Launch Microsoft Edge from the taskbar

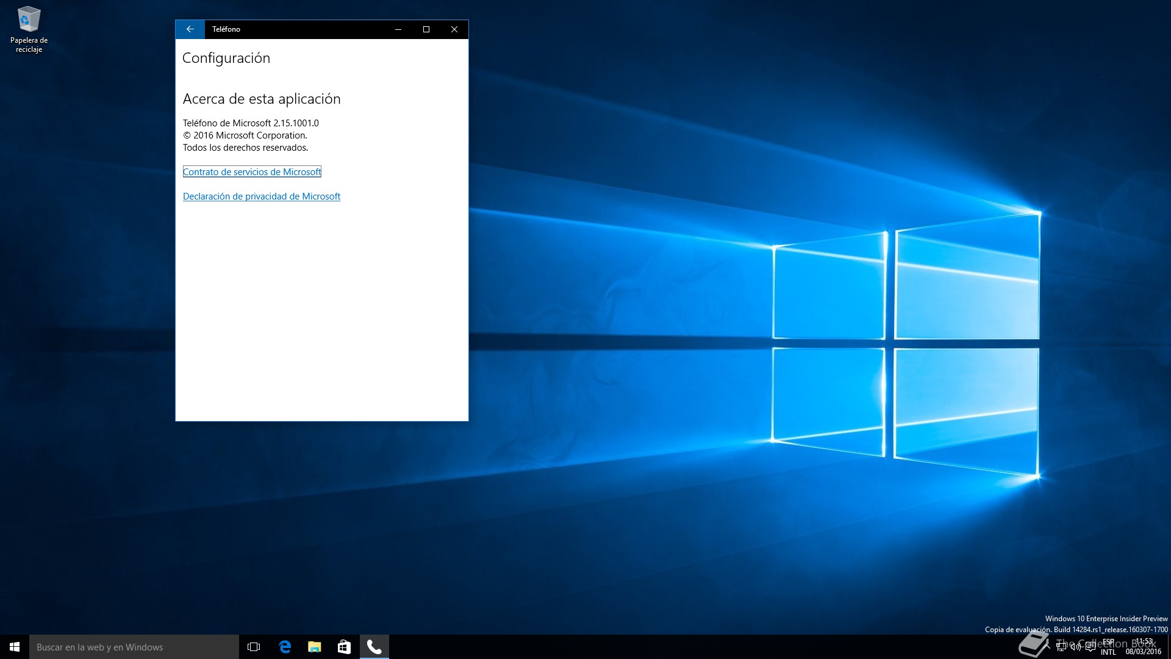pyautogui.click(x=284, y=647)
